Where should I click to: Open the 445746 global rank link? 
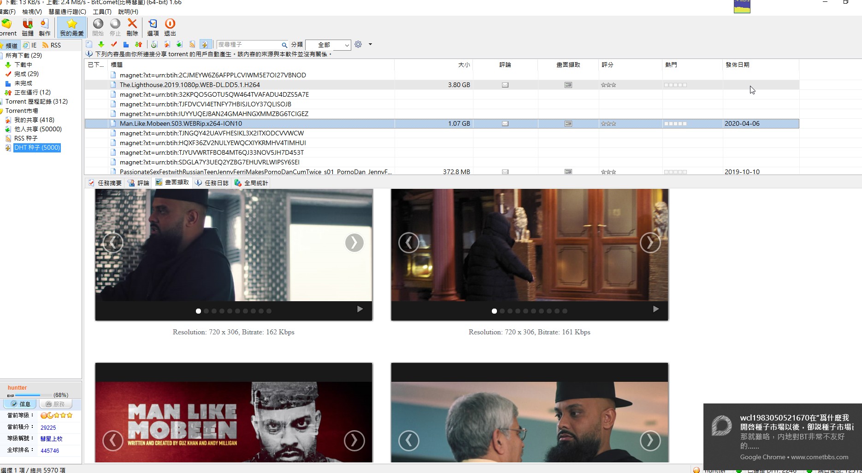pyautogui.click(x=50, y=450)
